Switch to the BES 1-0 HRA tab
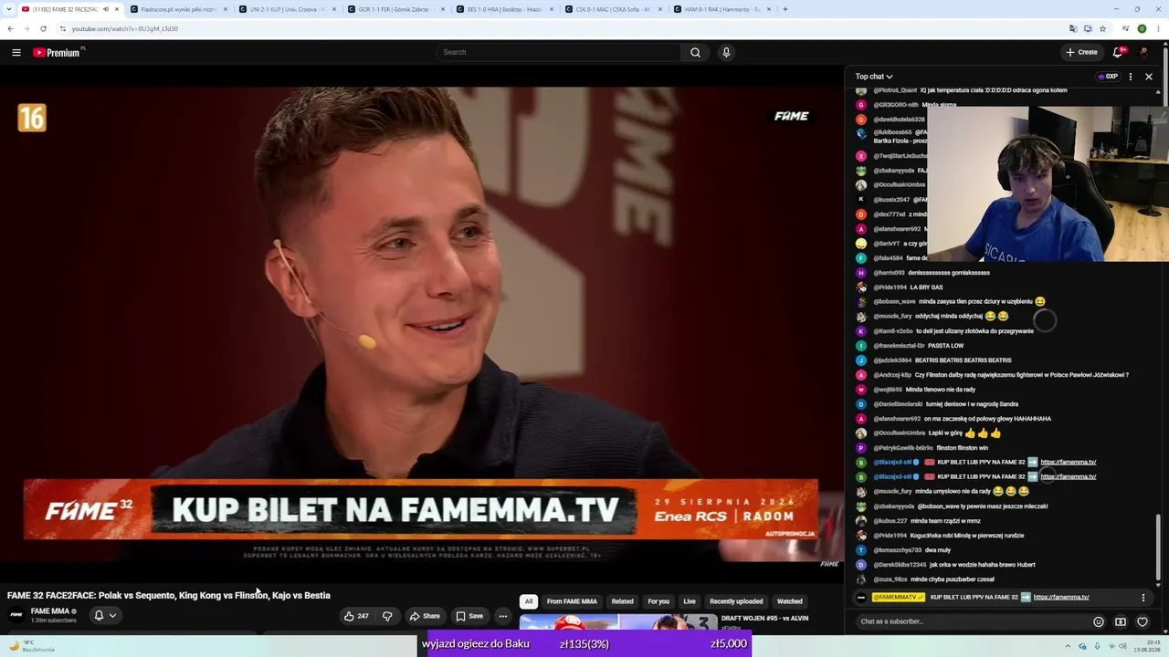Screen dimensions: 1169x657 click(505, 9)
